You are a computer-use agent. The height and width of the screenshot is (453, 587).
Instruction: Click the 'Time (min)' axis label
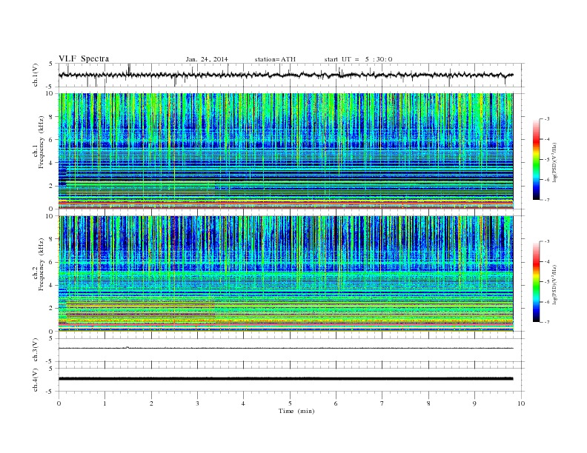point(296,411)
